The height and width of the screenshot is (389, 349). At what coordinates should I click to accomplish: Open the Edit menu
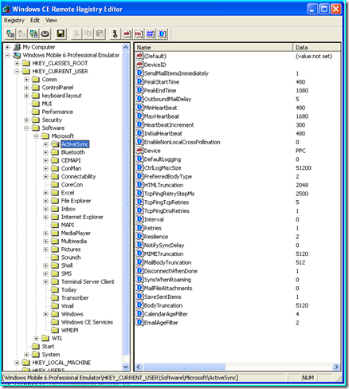point(35,20)
